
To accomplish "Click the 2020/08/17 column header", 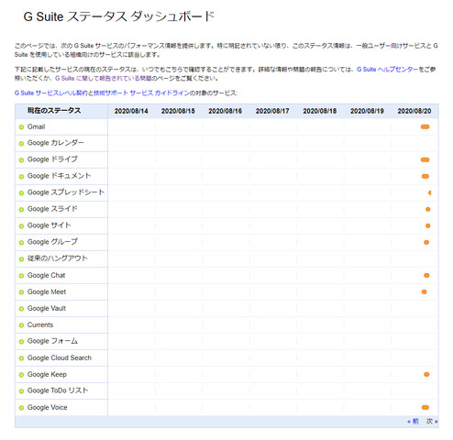I will tap(272, 111).
